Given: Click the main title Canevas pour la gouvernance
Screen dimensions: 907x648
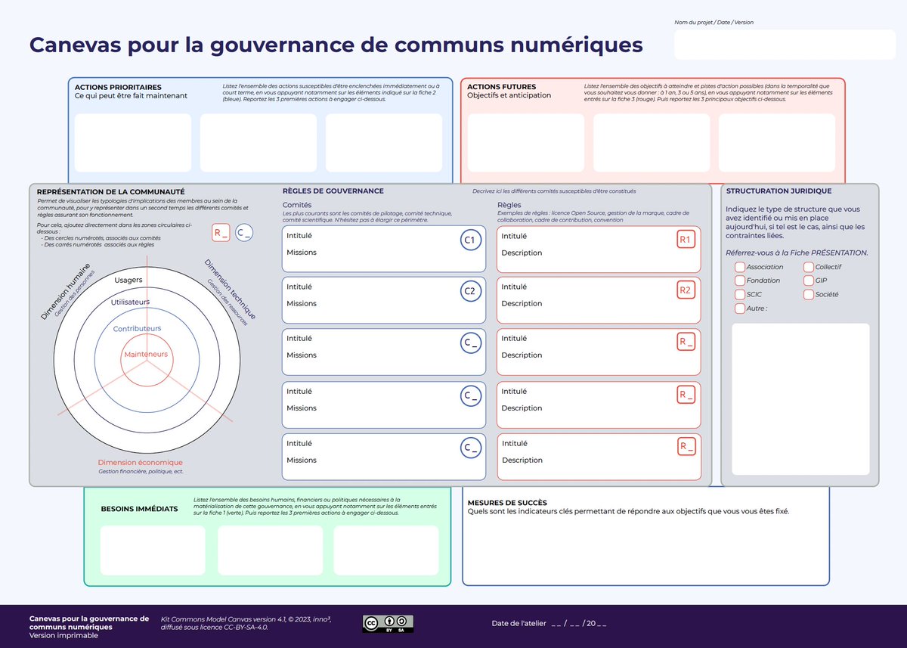Looking at the screenshot, I should [336, 45].
